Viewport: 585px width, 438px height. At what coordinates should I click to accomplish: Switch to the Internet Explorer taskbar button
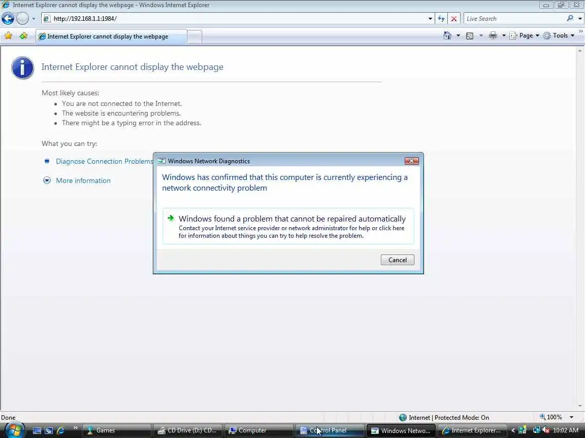tap(472, 430)
